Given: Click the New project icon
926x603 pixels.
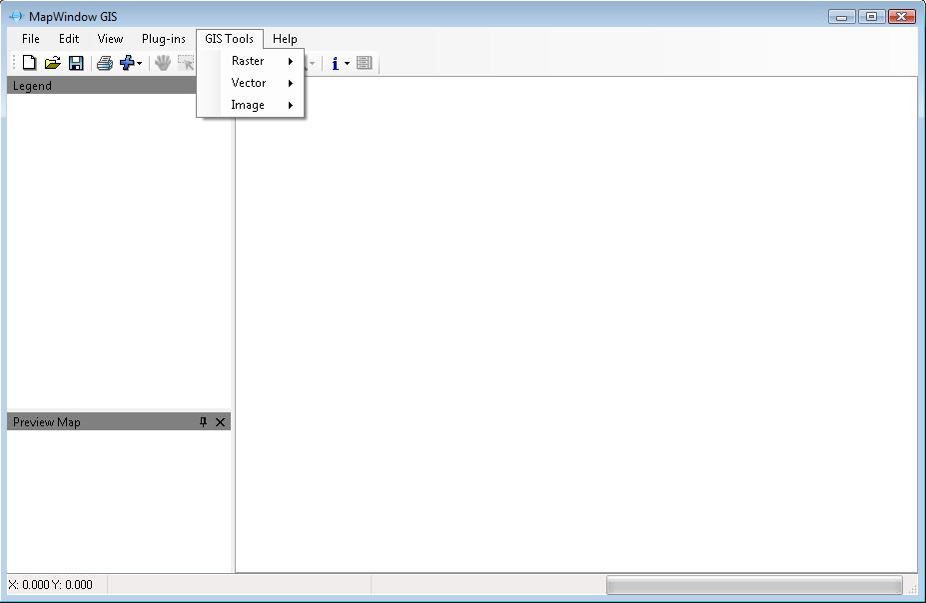Looking at the screenshot, I should tap(30, 63).
